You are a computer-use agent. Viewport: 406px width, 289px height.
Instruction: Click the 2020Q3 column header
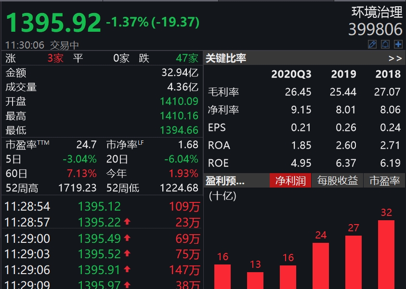pyautogui.click(x=291, y=75)
